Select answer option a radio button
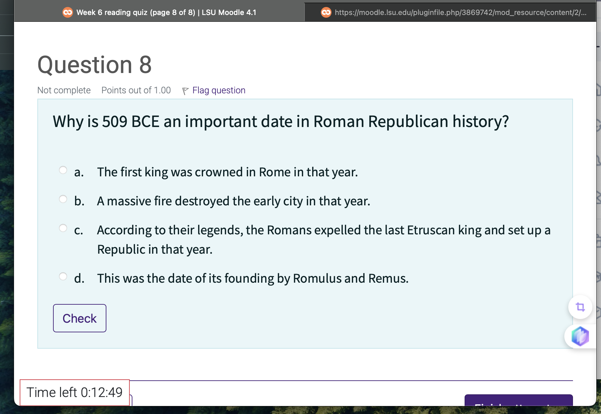 point(63,170)
